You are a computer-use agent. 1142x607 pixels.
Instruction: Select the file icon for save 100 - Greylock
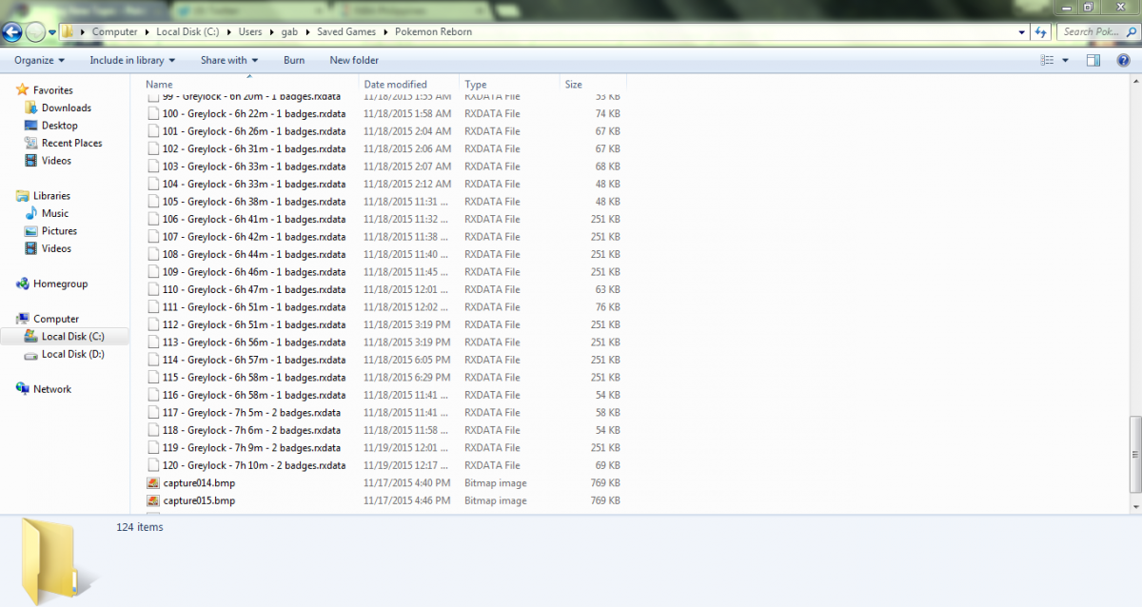coord(153,114)
